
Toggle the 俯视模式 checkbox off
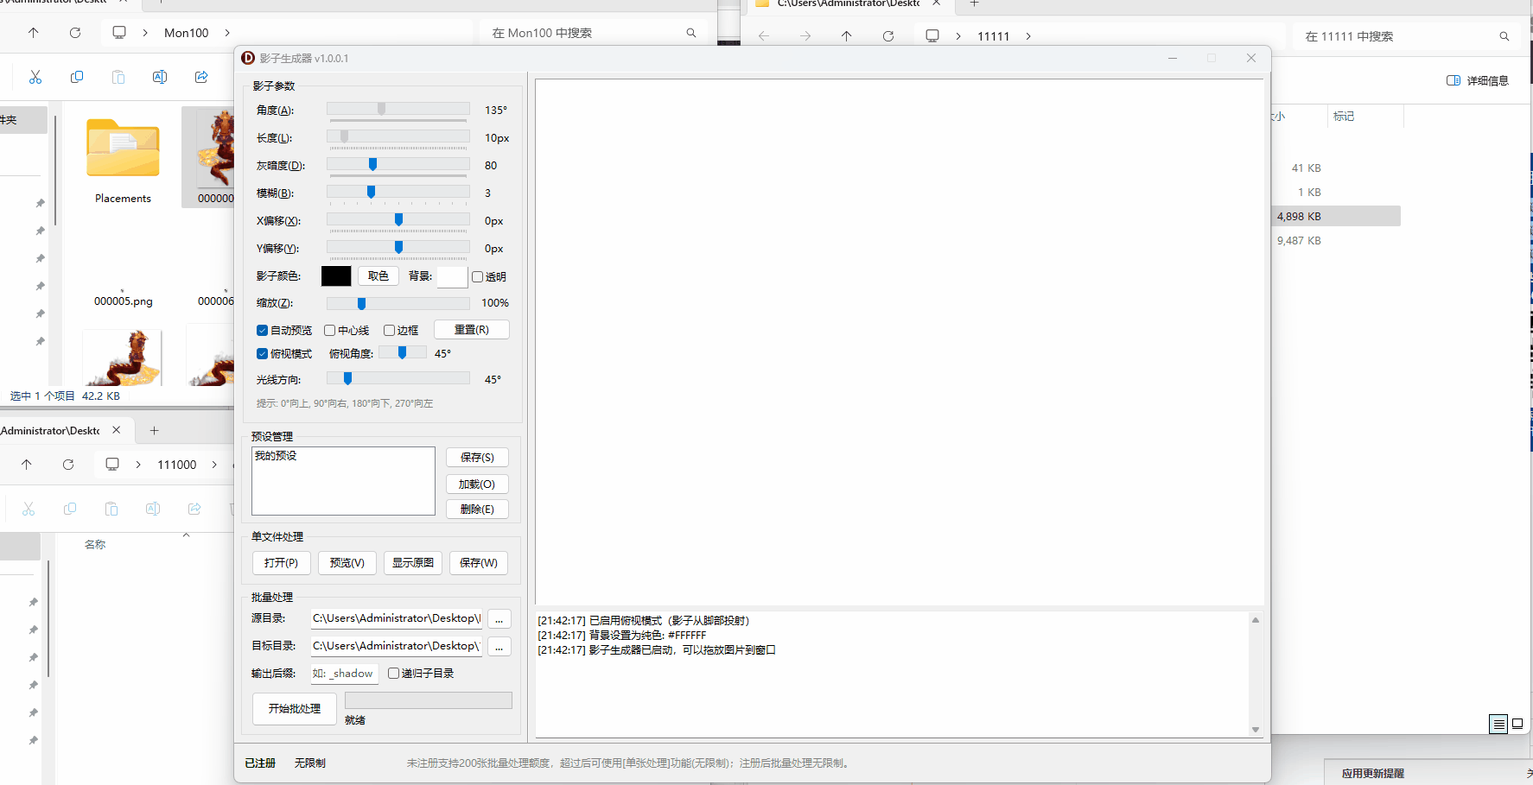point(262,353)
